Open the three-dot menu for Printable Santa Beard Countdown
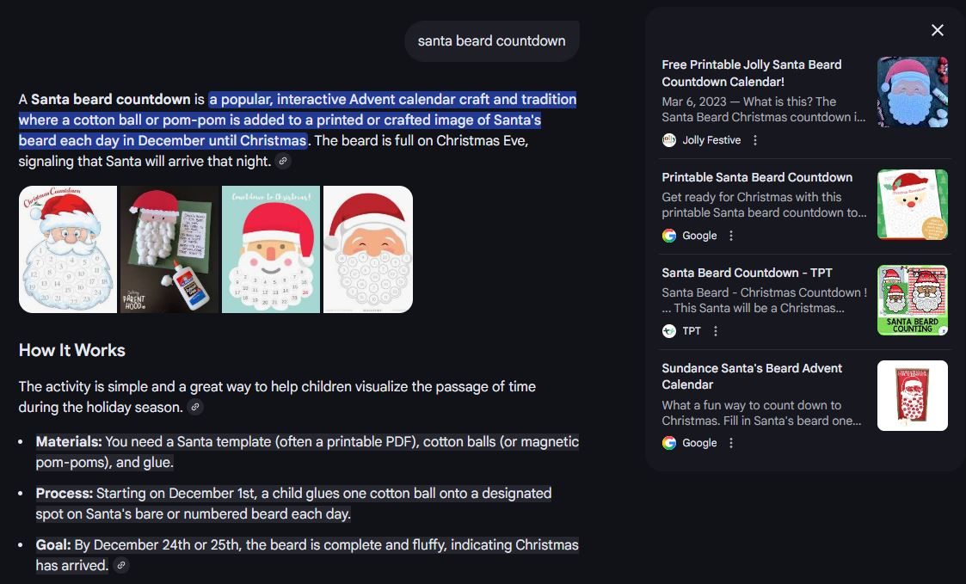Viewport: 966px width, 584px height. (x=730, y=235)
